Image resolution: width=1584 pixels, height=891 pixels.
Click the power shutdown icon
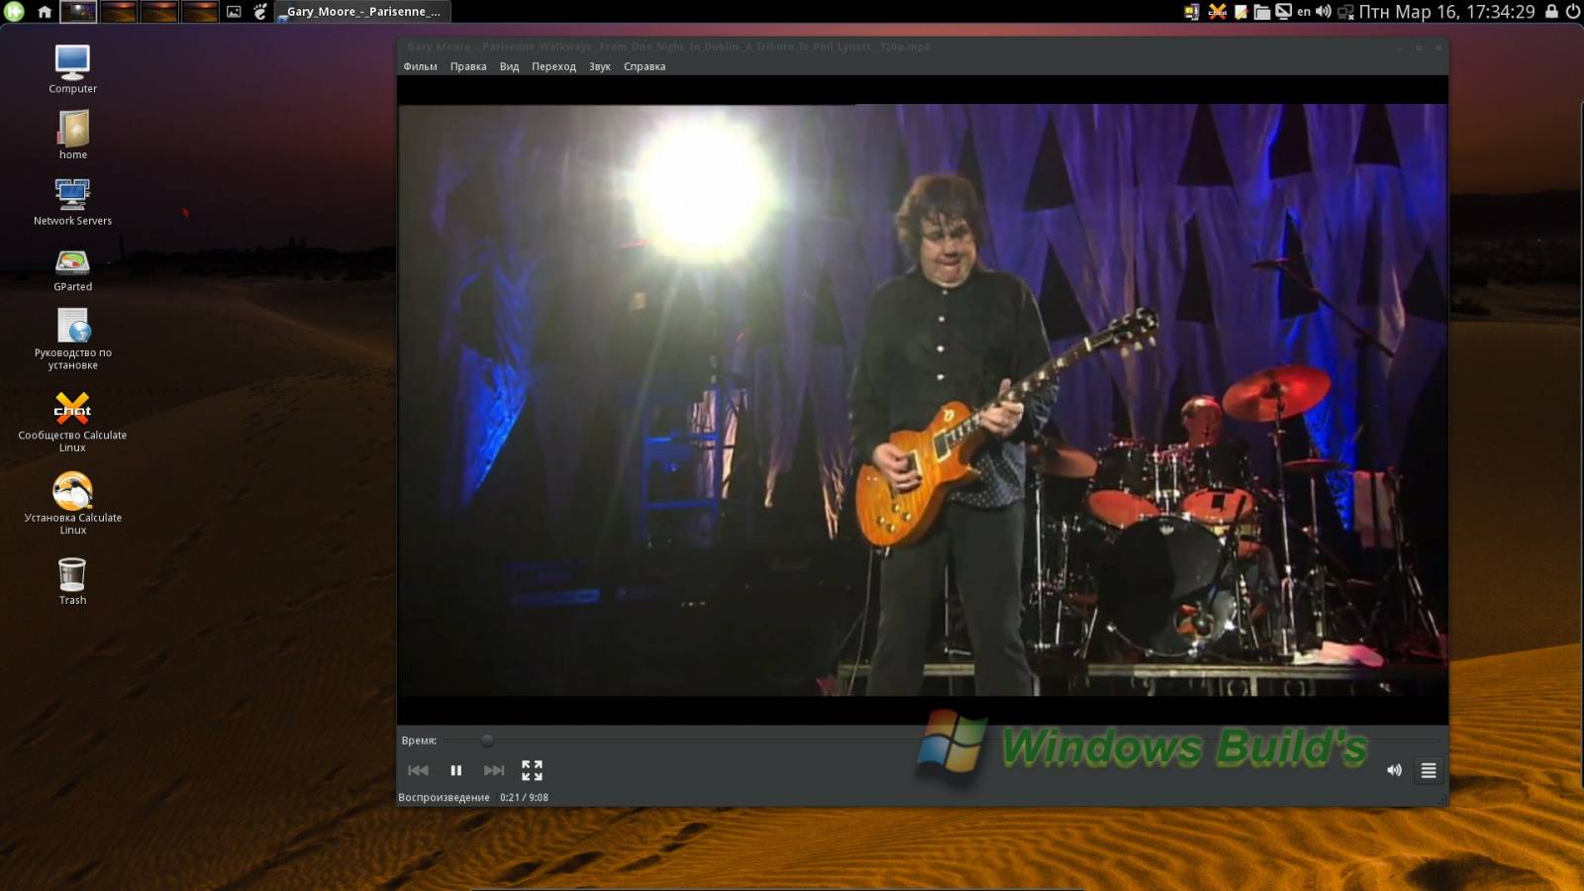(x=1572, y=12)
